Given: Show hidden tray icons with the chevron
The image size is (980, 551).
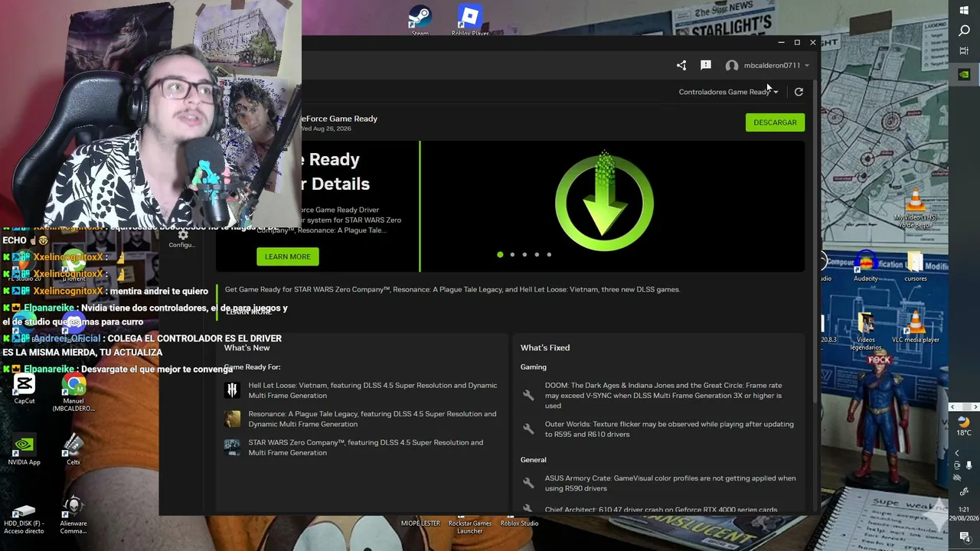Looking at the screenshot, I should coord(956,453).
